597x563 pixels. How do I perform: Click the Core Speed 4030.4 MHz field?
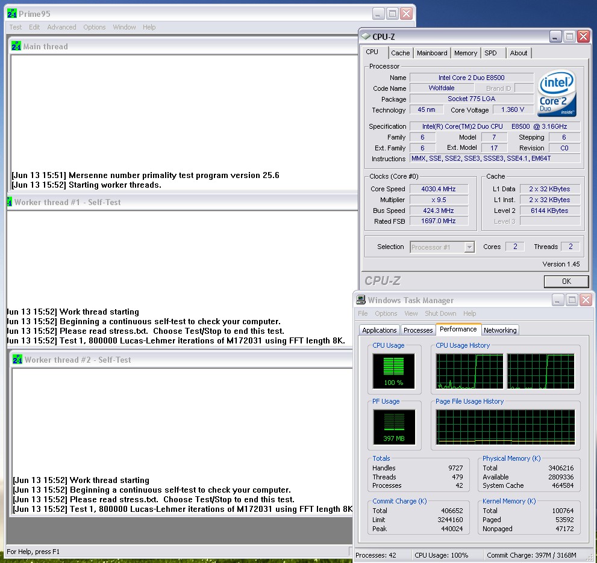(x=439, y=189)
